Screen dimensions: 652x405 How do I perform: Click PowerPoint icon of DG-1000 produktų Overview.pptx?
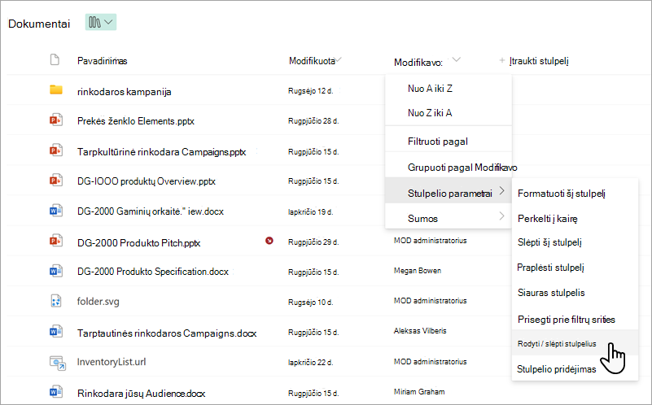coord(55,181)
